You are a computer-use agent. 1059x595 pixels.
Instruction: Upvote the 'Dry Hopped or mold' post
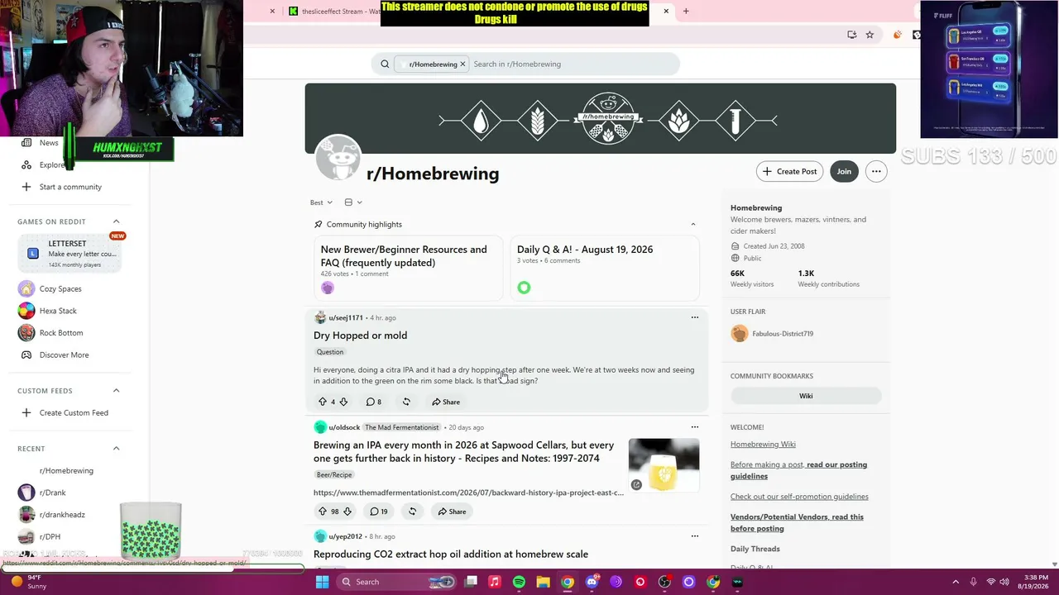point(323,402)
